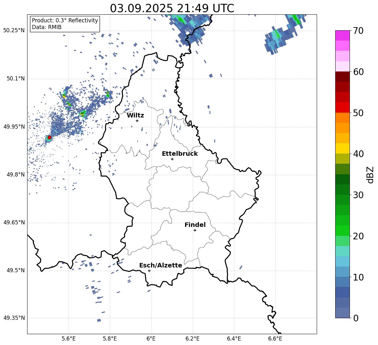
Task: Click the 6.6°E longitude label
Action: point(275,339)
